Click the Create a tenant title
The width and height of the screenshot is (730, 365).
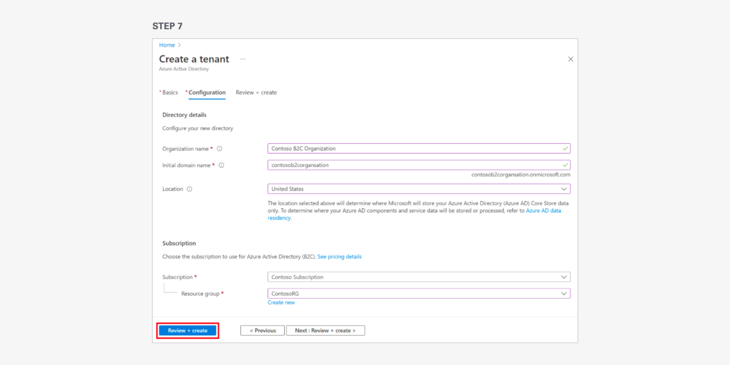click(194, 59)
